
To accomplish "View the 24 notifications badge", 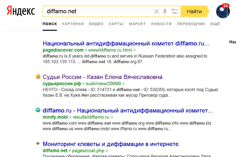I will (x=225, y=6).
